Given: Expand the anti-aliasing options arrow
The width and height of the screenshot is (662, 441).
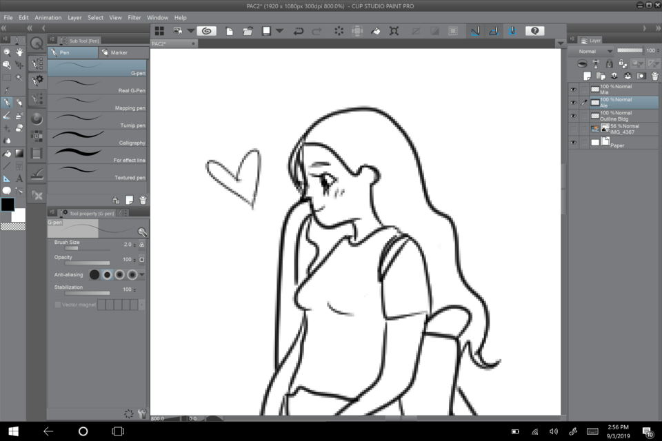Looking at the screenshot, I should (142, 274).
